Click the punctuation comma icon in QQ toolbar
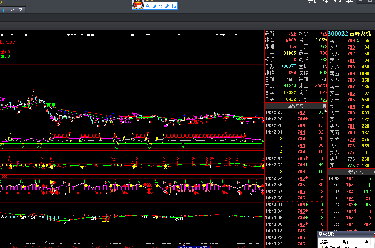The width and height of the screenshot is (375, 248). point(161,6)
